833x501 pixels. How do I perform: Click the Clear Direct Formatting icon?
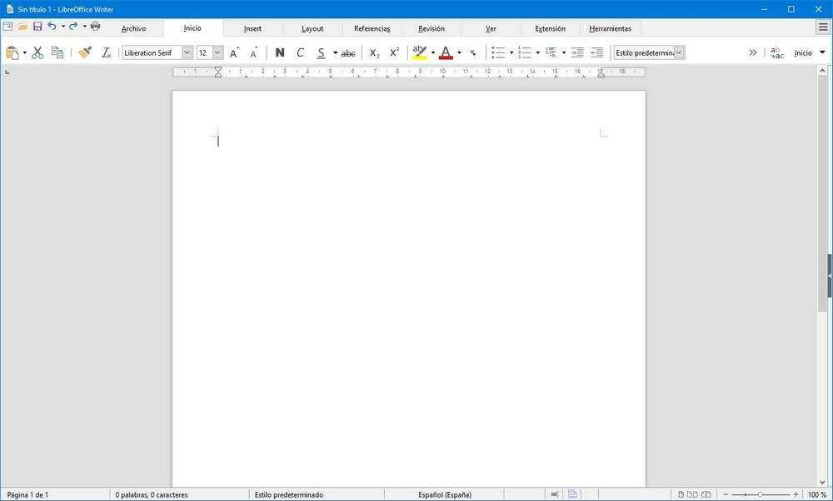106,52
